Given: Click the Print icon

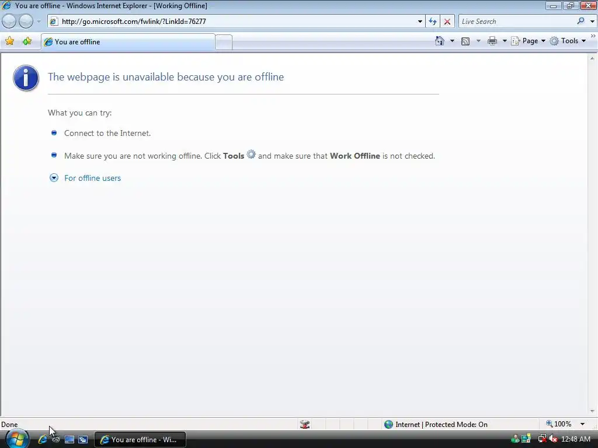Looking at the screenshot, I should (492, 41).
